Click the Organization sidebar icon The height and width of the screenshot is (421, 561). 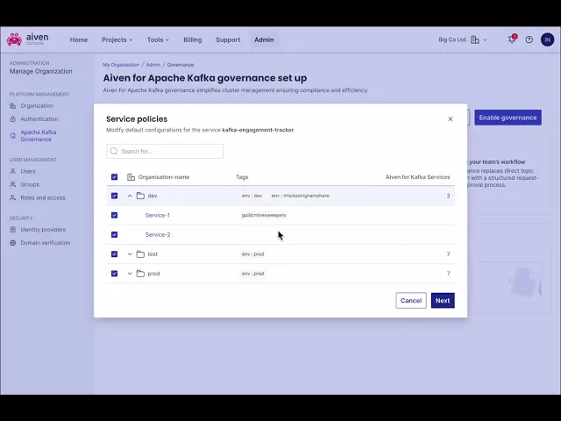coord(13,106)
